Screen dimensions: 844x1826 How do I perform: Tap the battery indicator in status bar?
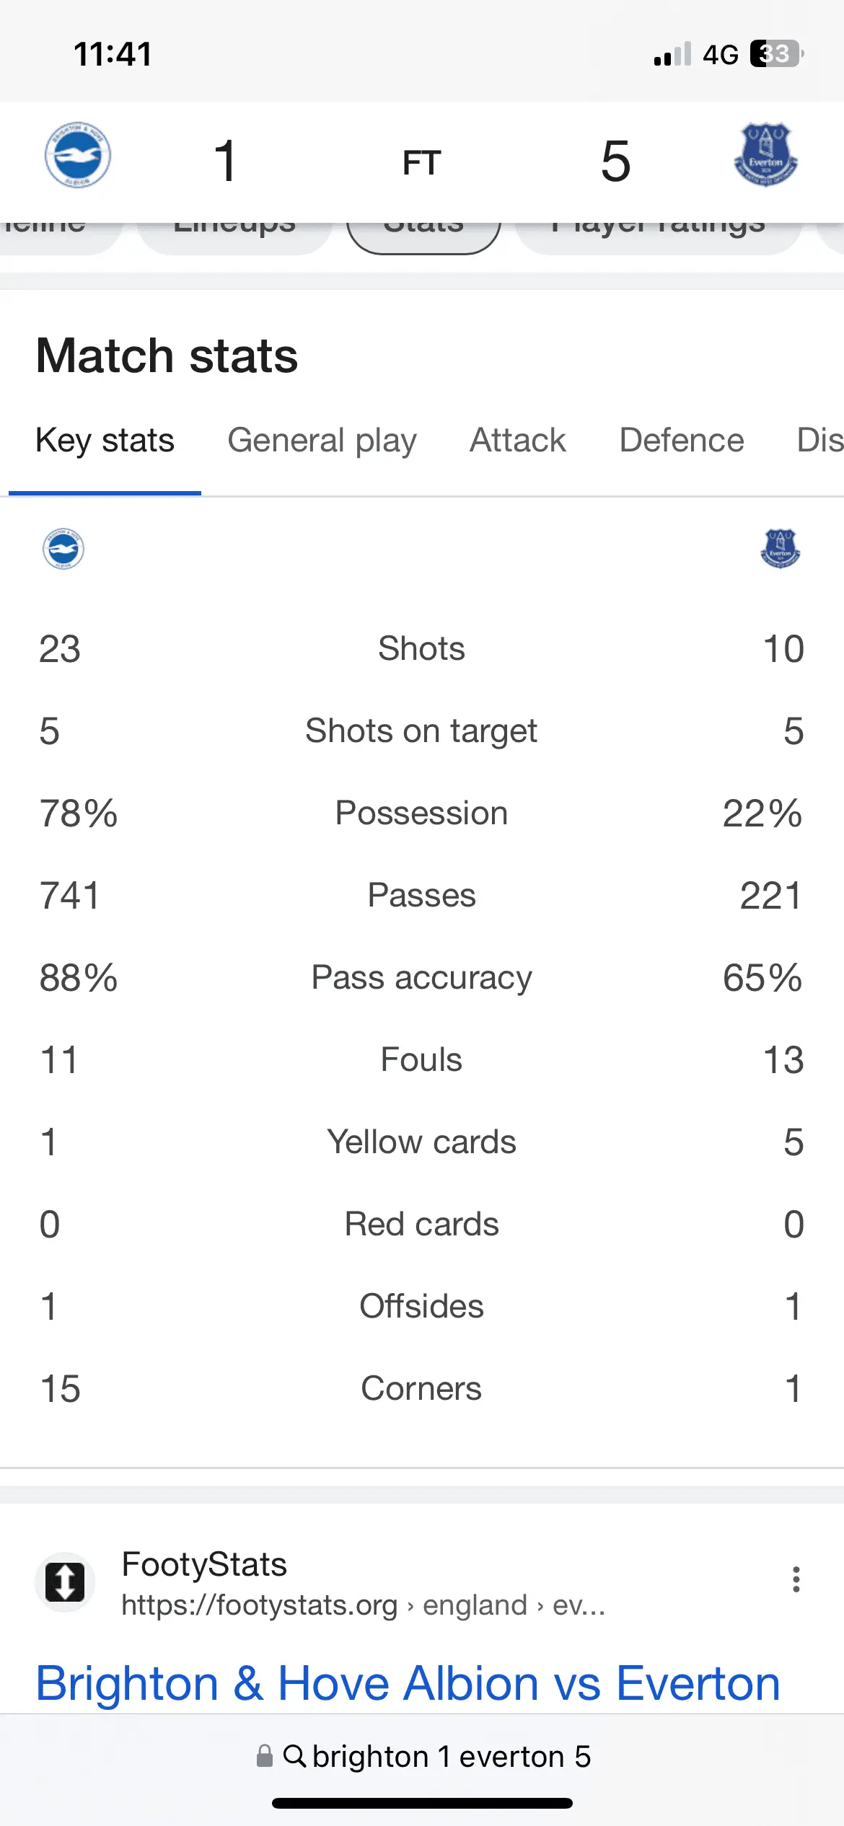pyautogui.click(x=776, y=54)
